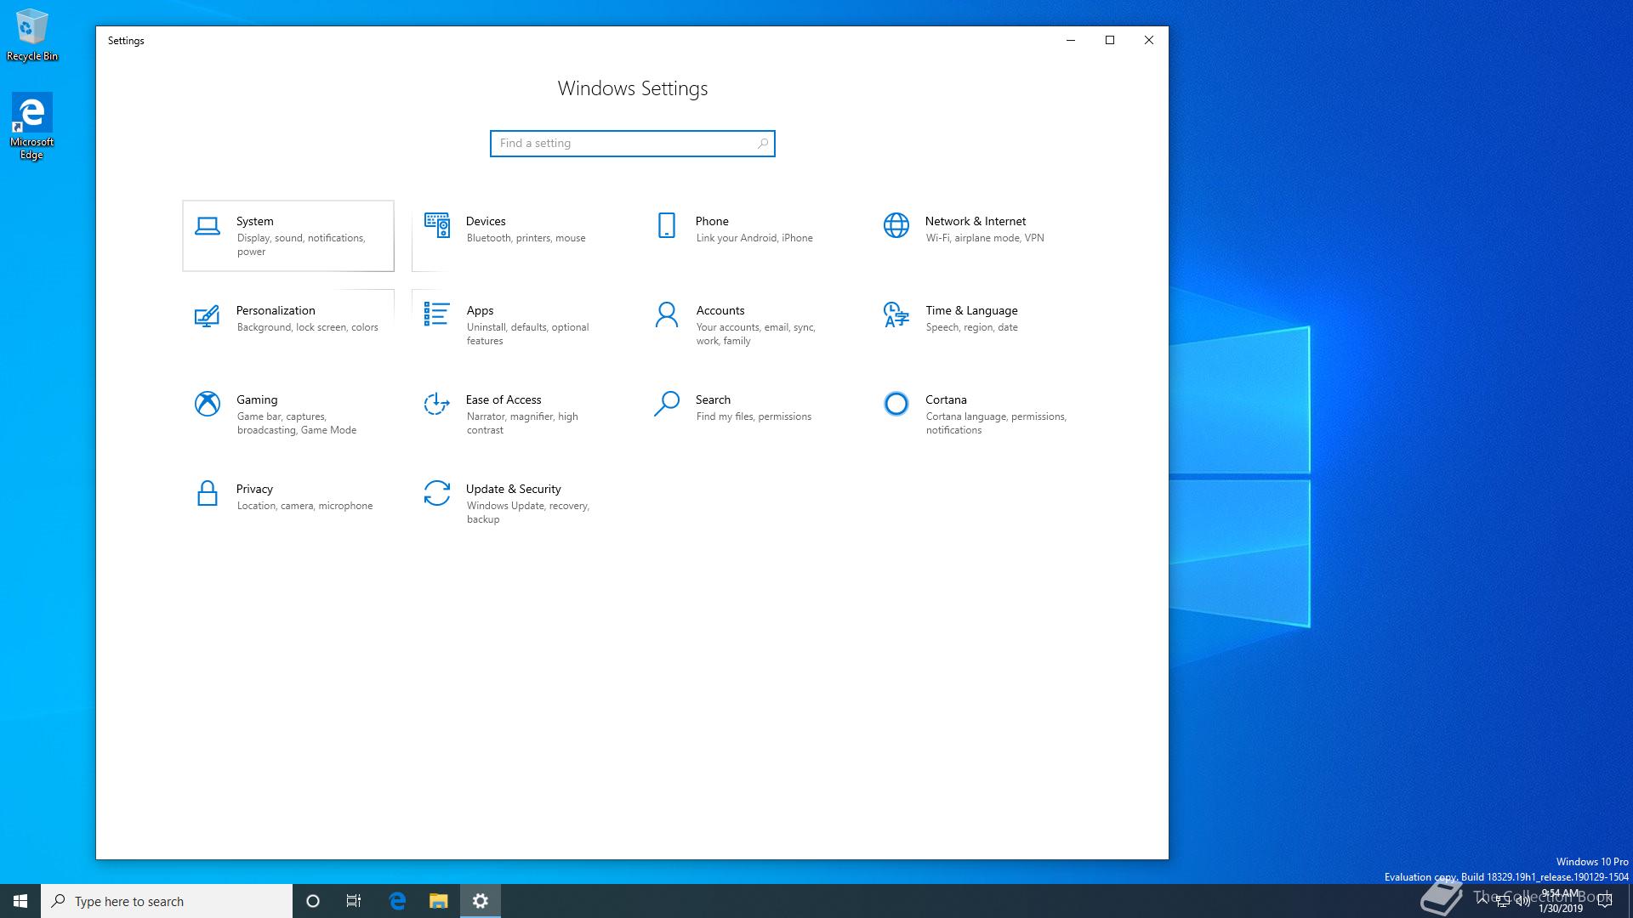The height and width of the screenshot is (918, 1633).
Task: Select the Accounts title
Action: pos(720,310)
